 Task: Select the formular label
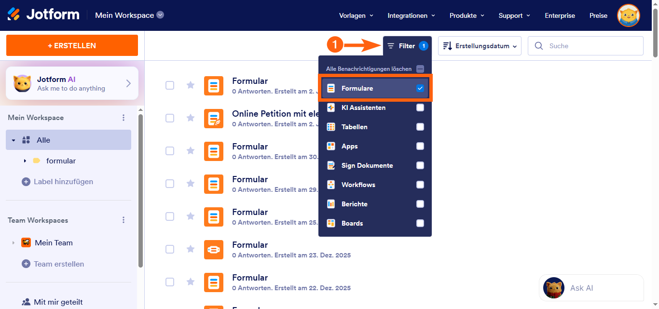click(x=61, y=161)
